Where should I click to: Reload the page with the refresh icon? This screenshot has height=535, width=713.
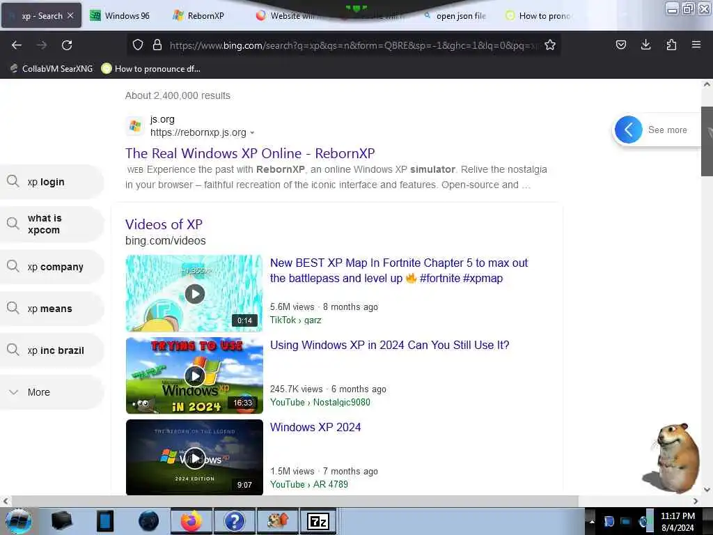click(67, 45)
